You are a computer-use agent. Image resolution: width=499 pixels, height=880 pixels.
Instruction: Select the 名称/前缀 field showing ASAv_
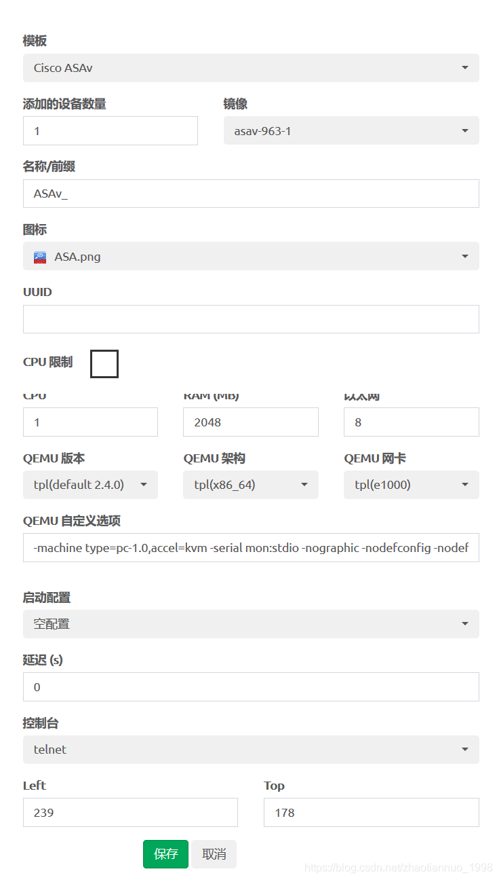pos(251,194)
